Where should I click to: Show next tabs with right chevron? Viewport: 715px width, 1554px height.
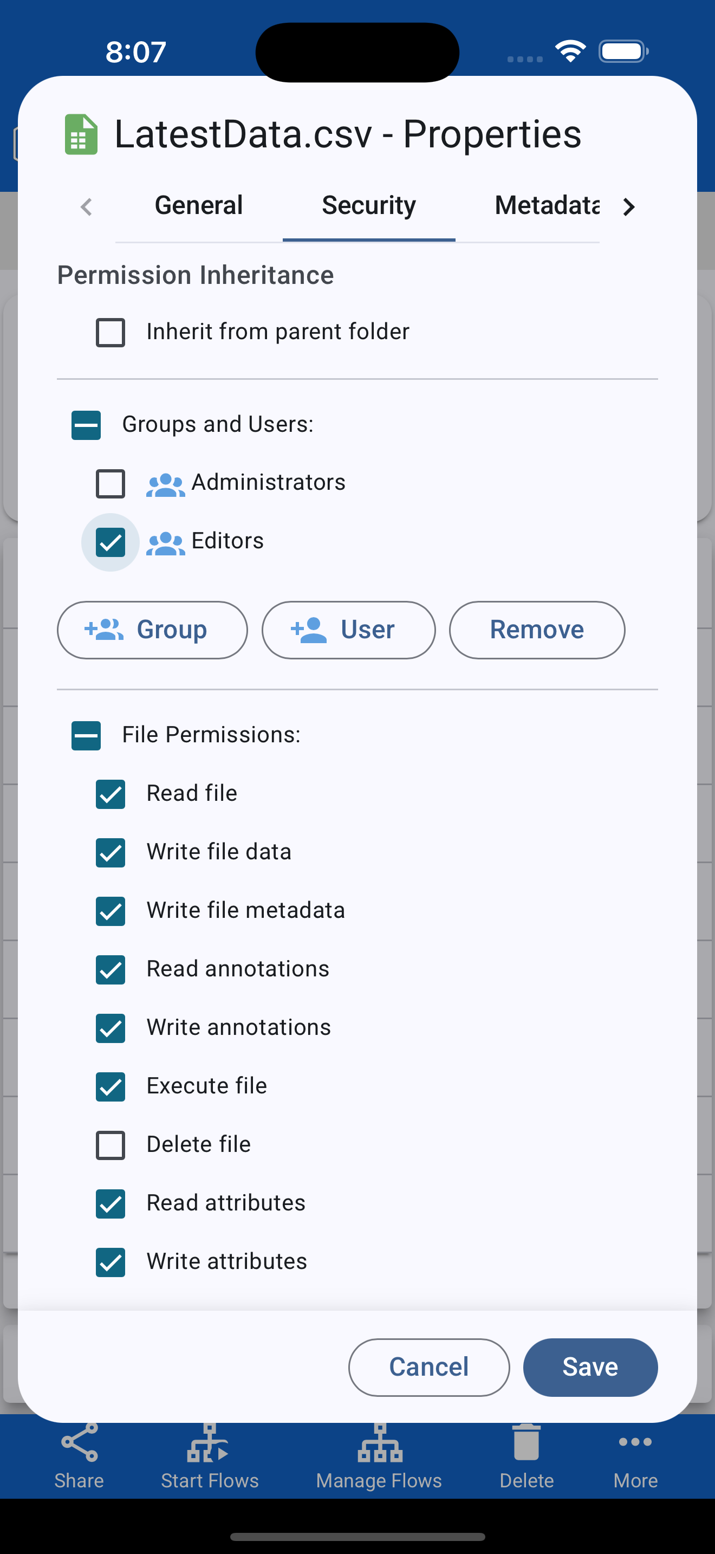click(629, 207)
